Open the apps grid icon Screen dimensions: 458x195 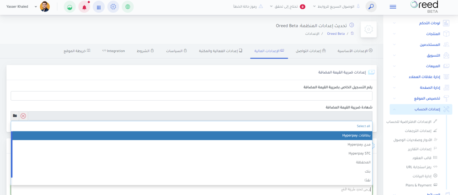click(x=99, y=7)
